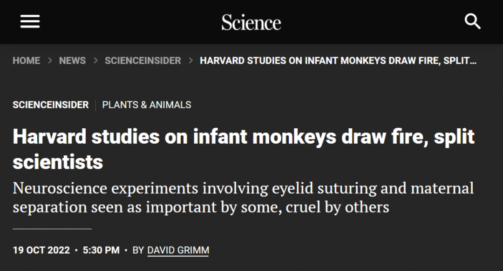Select SCIENCEINSIDER in the breadcrumb trail
Screen dimensions: 503x271
(143, 60)
